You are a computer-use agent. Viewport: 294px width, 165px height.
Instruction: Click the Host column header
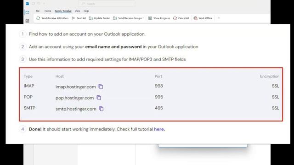(x=60, y=77)
